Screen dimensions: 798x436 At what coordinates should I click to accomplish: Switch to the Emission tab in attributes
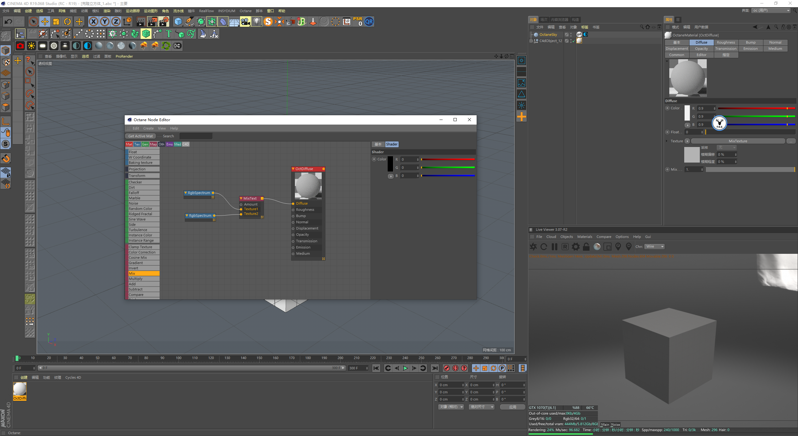[x=750, y=49]
